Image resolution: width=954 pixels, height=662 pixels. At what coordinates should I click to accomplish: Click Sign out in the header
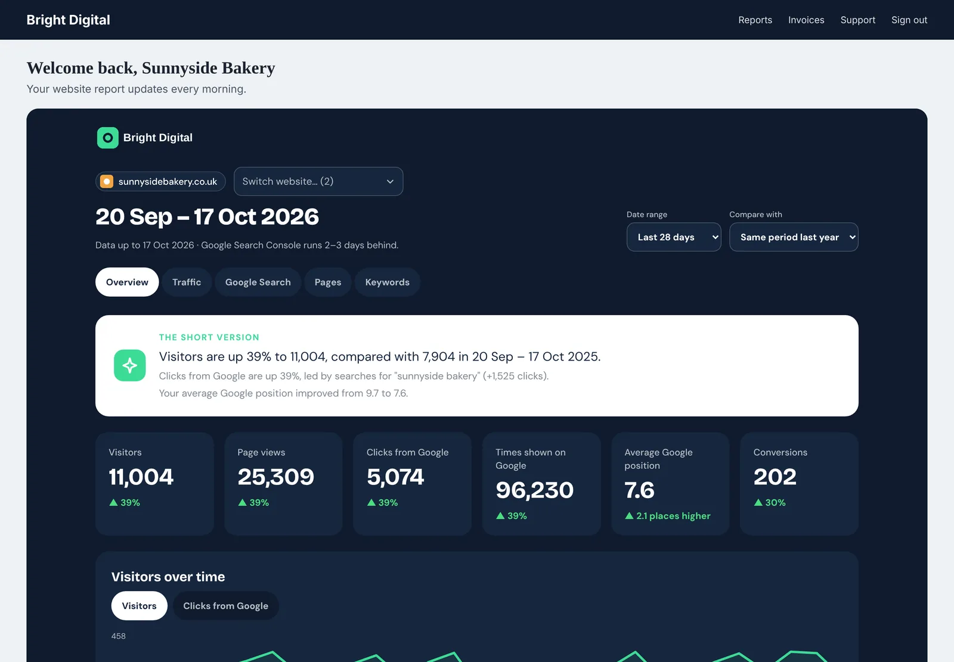909,20
